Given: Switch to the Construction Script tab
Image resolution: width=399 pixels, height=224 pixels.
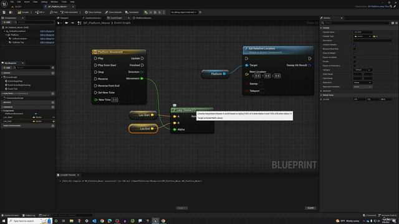Looking at the screenshot, I should tap(92, 18).
